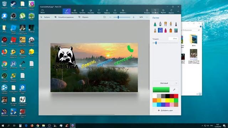The width and height of the screenshot is (228, 128).
Task: Open the three-dot more options menu
Action: 147,17
